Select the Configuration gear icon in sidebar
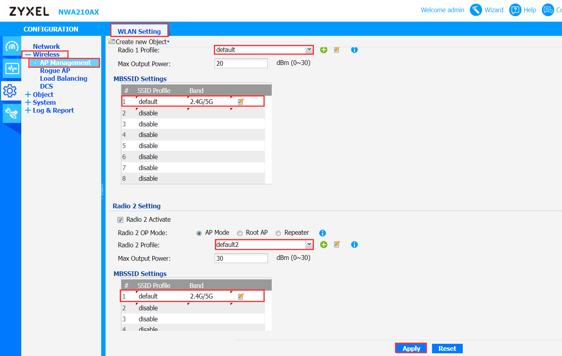 (10, 91)
